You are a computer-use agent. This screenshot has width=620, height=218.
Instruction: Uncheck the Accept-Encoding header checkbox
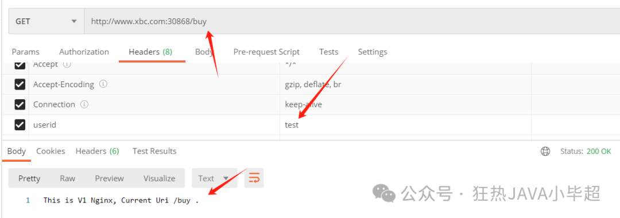pyautogui.click(x=20, y=84)
